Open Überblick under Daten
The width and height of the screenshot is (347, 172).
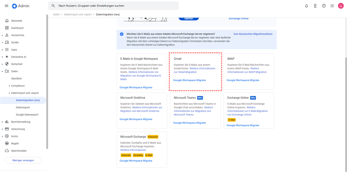pos(16,78)
